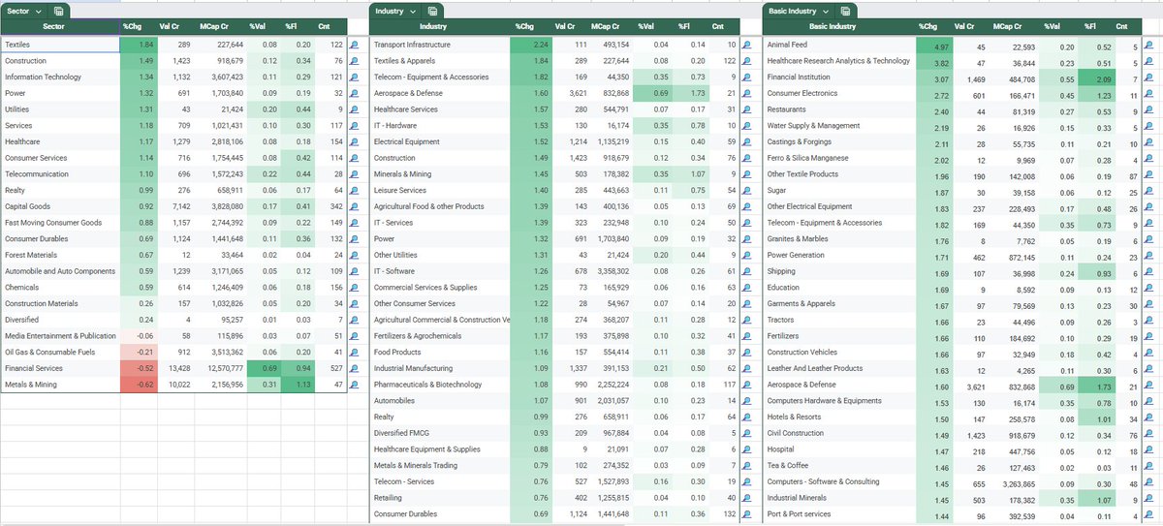1163x526 pixels.
Task: Select the Oil Gas & Consumable Fuels cell
Action: pyautogui.click(x=61, y=353)
